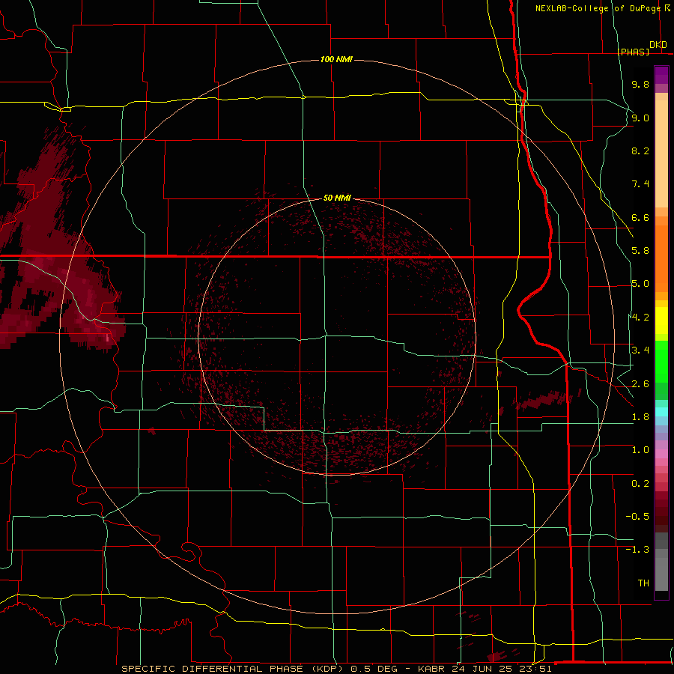The image size is (674, 674).
Task: Pick the yellow segment of the color bar
Action: point(661,321)
